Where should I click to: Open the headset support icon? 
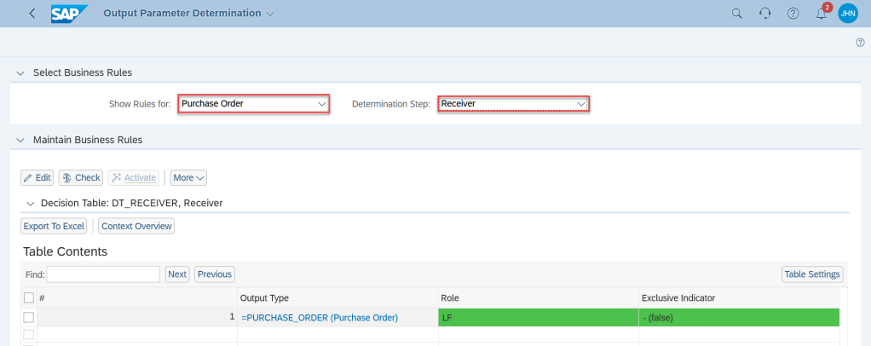point(765,14)
